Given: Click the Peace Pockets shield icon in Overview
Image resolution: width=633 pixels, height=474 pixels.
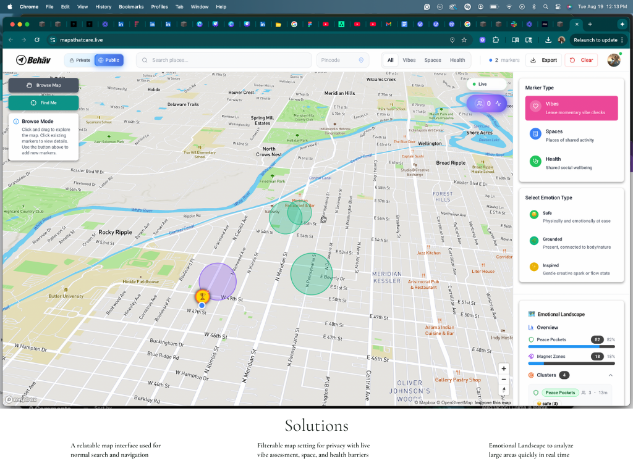Looking at the screenshot, I should [531, 340].
